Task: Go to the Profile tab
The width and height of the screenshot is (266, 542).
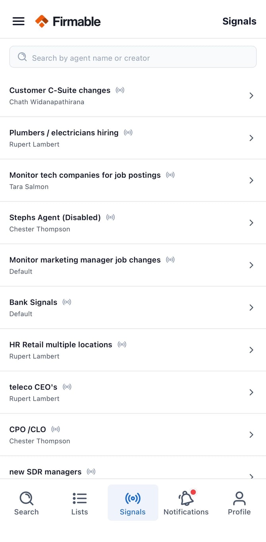Action: point(239,503)
